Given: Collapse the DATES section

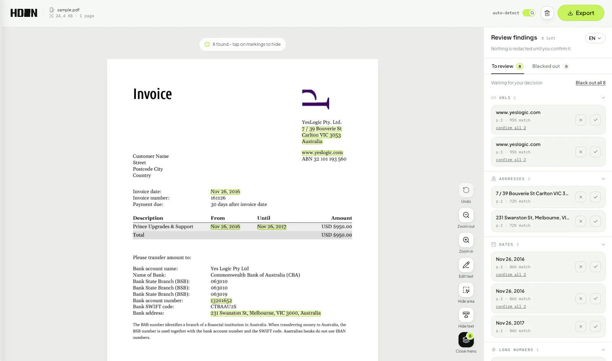Looking at the screenshot, I should [603, 244].
